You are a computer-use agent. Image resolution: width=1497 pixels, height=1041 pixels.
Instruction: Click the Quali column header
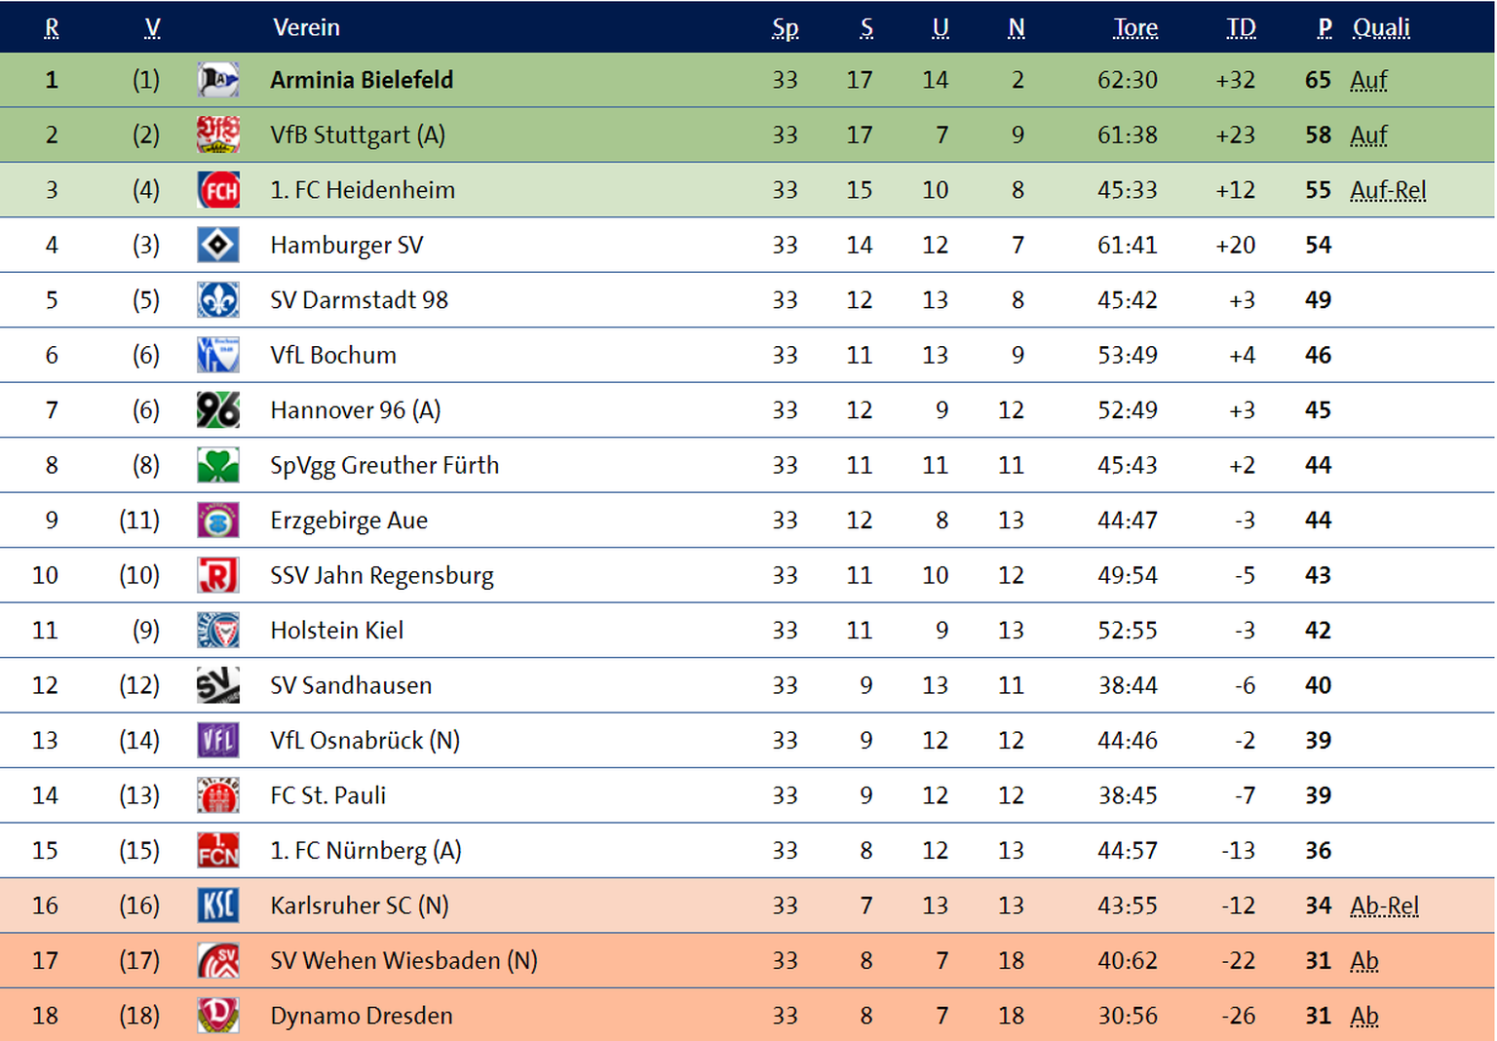tap(1381, 28)
